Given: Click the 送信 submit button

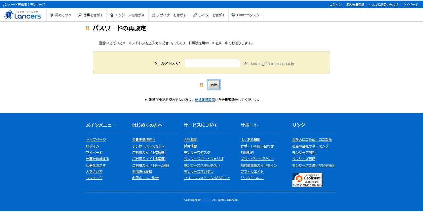Looking at the screenshot, I should pyautogui.click(x=214, y=85).
